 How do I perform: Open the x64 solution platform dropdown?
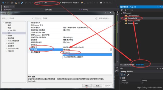point(57,3)
